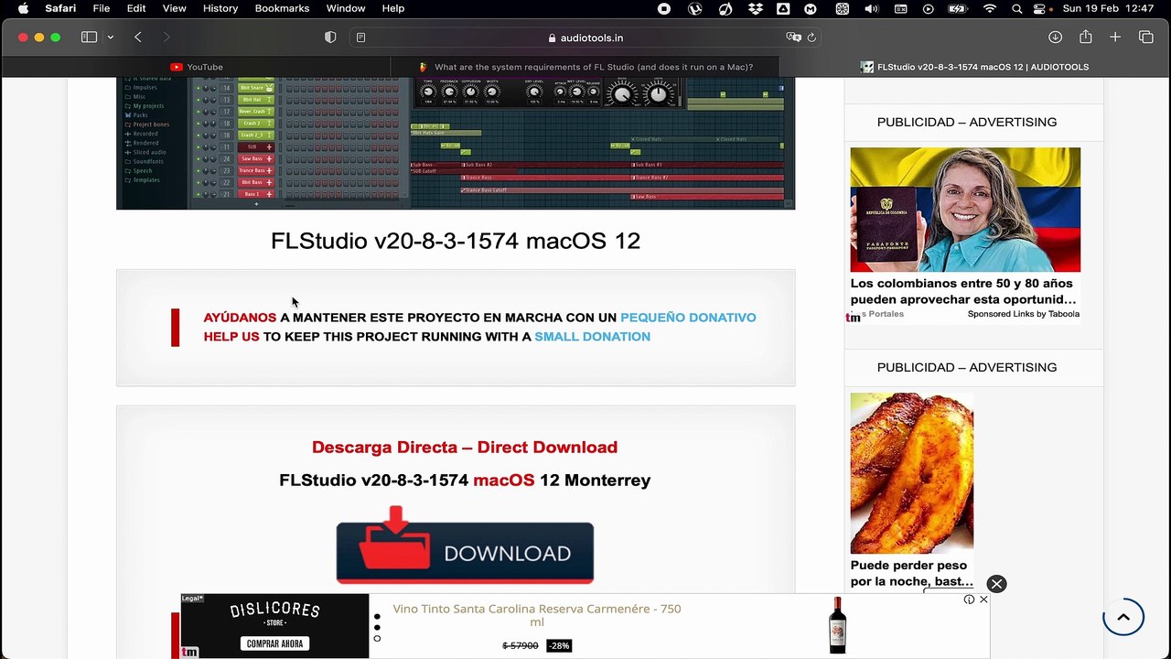The height and width of the screenshot is (659, 1171).
Task: Open the Vino Tinto Santa Carolina ad text
Action: (537, 615)
